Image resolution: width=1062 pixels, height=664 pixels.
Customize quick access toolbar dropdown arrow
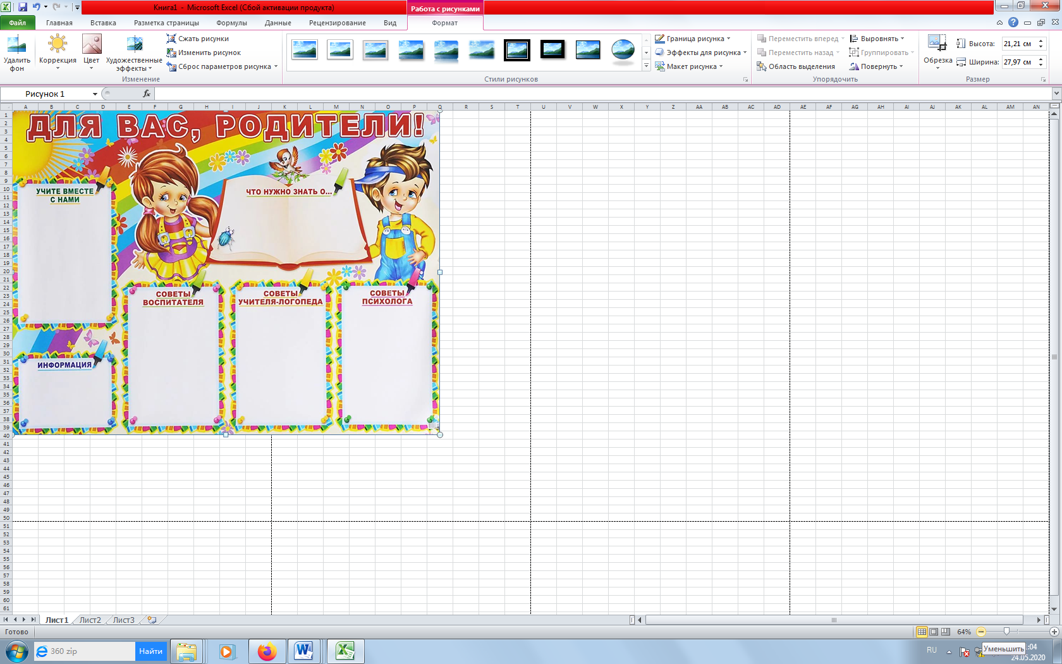77,8
